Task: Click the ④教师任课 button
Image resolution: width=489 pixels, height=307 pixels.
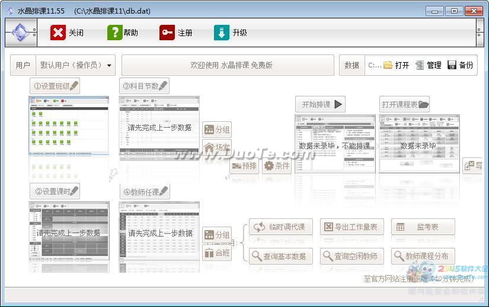Action: pos(145,192)
